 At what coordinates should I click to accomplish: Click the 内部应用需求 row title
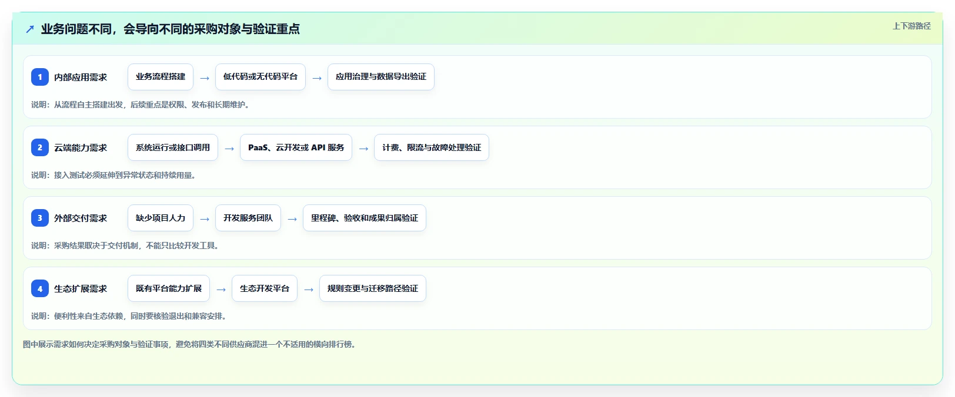point(81,77)
